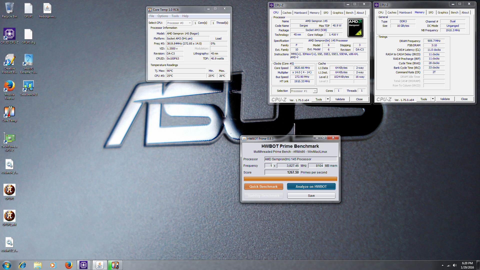
Task: Launch Core Temp desktop shortcut
Action: [x=9, y=114]
